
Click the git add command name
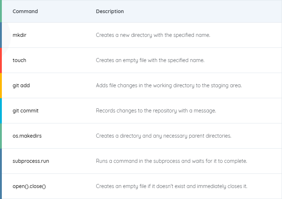21,85
